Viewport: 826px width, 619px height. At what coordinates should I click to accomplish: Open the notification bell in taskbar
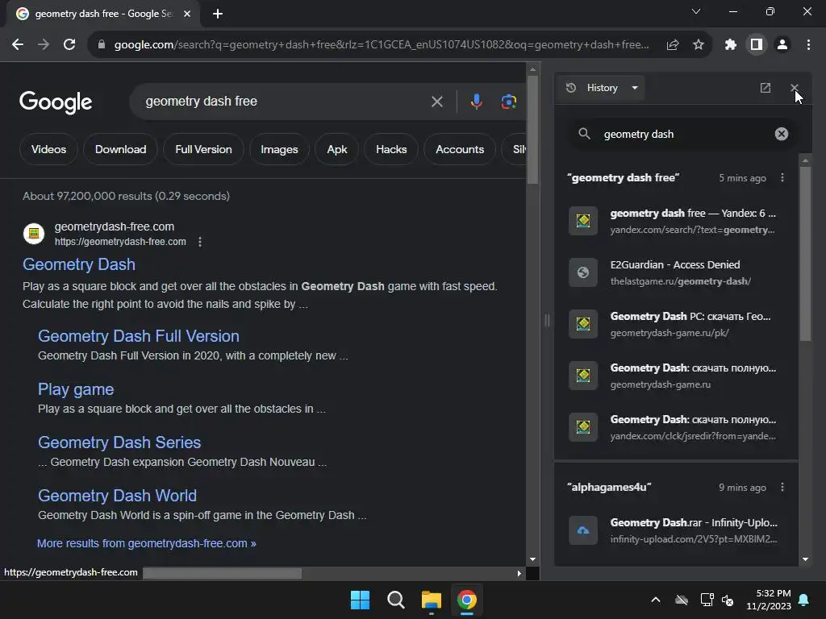(804, 600)
